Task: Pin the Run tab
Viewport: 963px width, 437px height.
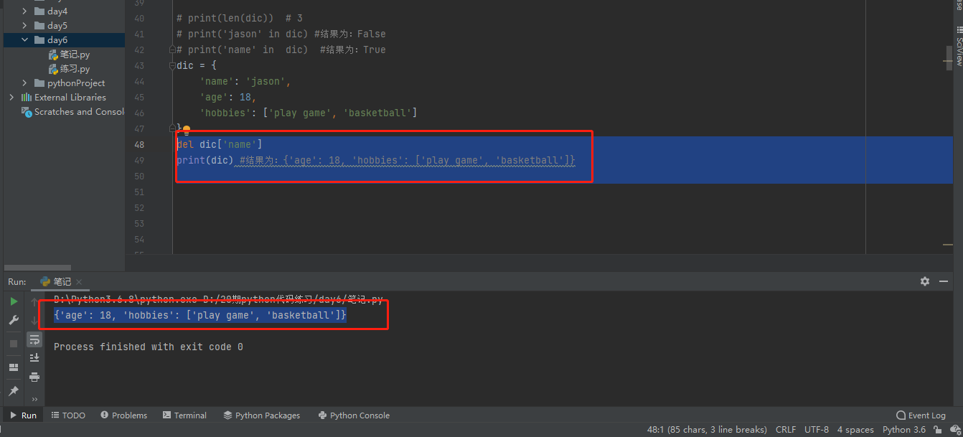Action: (14, 391)
